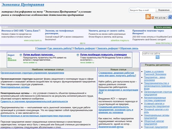The width and height of the screenshot is (172, 129).
Task: Visit the www.sviaz-bank.ru link
Action: pyautogui.click(x=33, y=40)
